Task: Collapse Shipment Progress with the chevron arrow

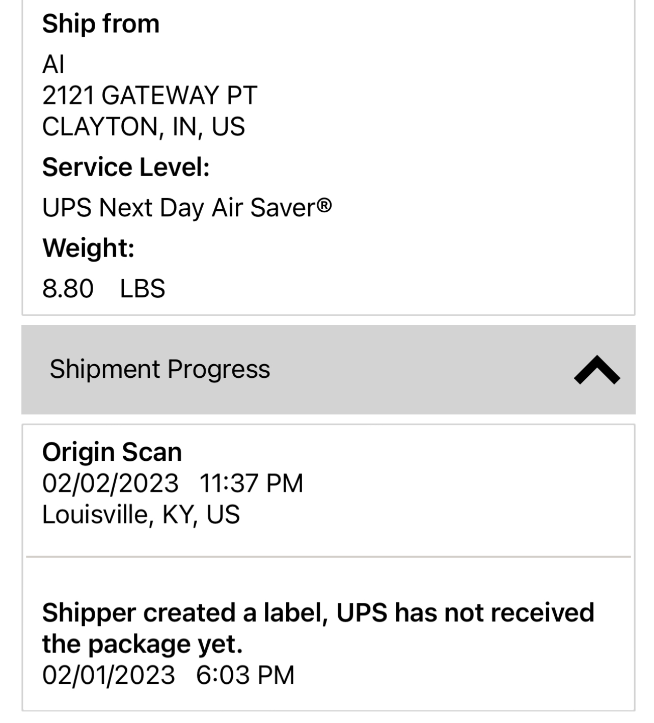Action: [596, 370]
